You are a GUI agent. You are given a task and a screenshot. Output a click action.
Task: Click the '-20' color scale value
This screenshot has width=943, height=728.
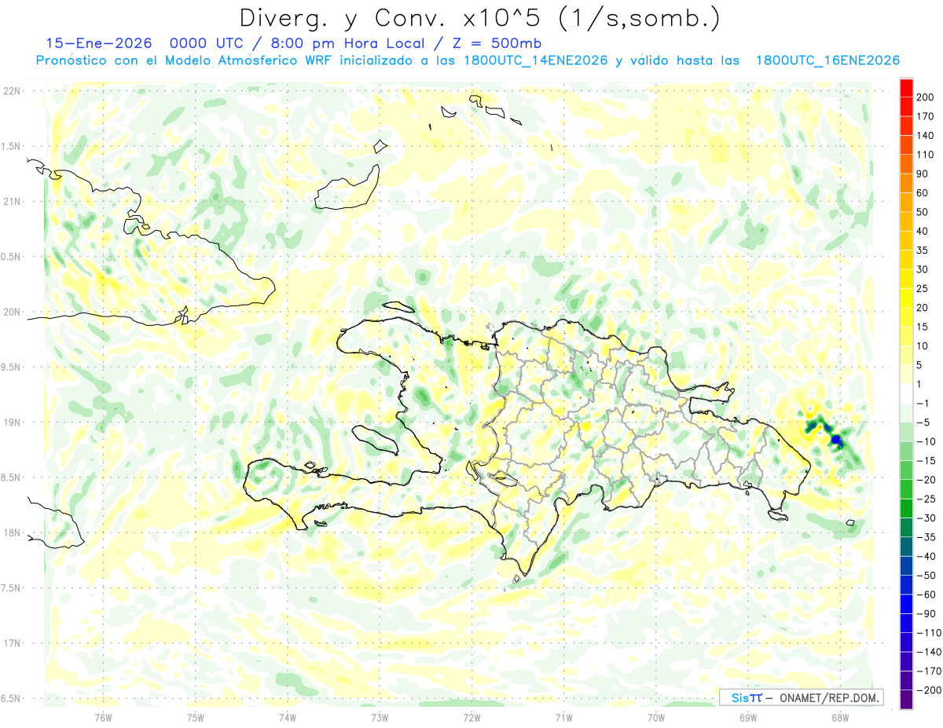coord(927,480)
